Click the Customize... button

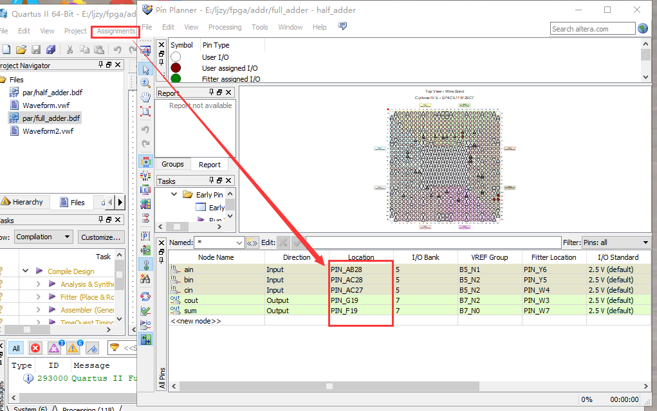click(x=100, y=237)
